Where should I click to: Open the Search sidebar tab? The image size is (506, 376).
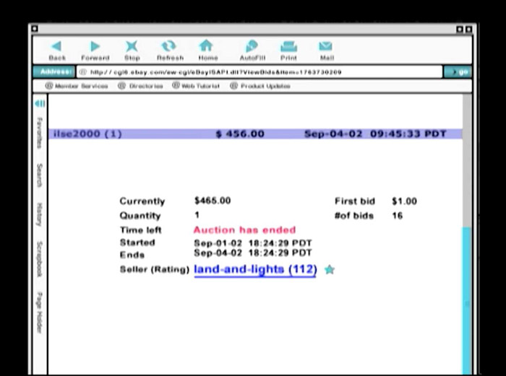39,175
